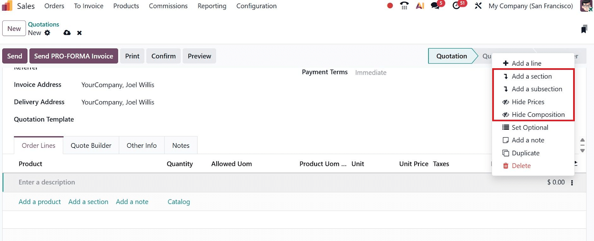Image resolution: width=594 pixels, height=241 pixels.
Task: Click the bookmark icon at top right
Action: coord(584,29)
